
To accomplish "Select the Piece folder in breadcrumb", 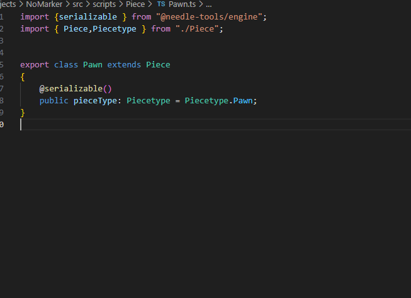I will [x=135, y=4].
